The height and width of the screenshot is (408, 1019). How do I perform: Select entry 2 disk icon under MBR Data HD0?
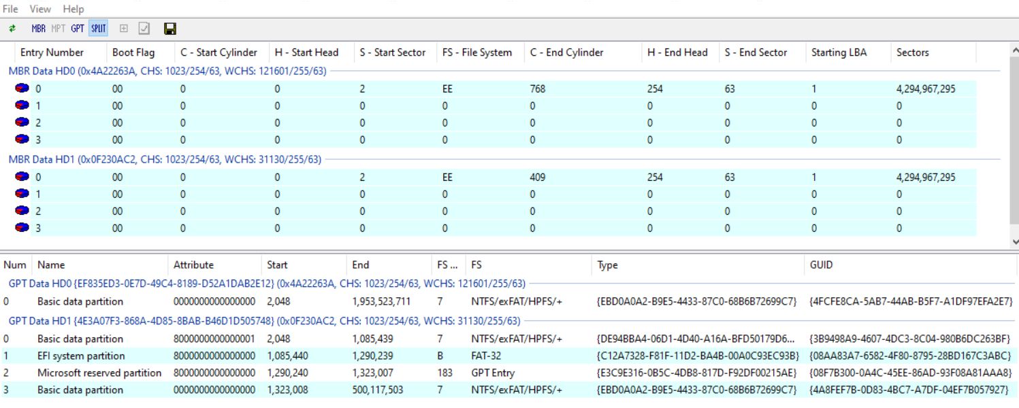tap(22, 122)
